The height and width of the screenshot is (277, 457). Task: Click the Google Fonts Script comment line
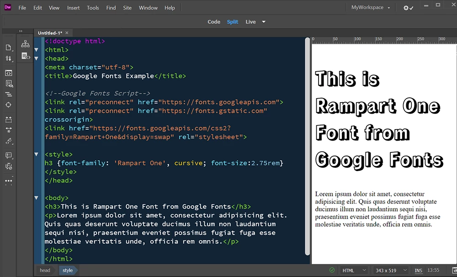(x=98, y=94)
